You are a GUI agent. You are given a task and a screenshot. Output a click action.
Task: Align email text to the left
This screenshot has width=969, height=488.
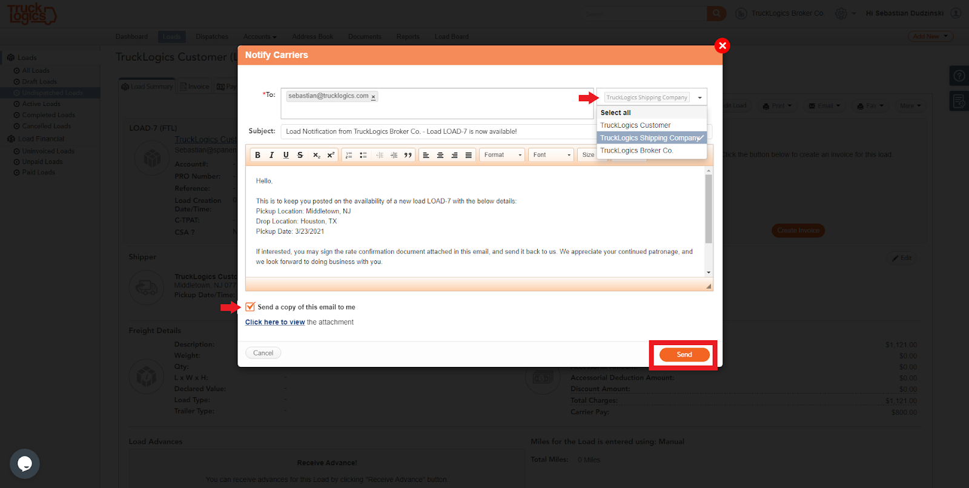click(x=426, y=155)
